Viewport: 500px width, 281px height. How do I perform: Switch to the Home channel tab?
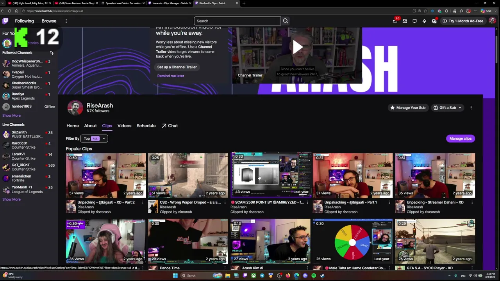pyautogui.click(x=73, y=126)
